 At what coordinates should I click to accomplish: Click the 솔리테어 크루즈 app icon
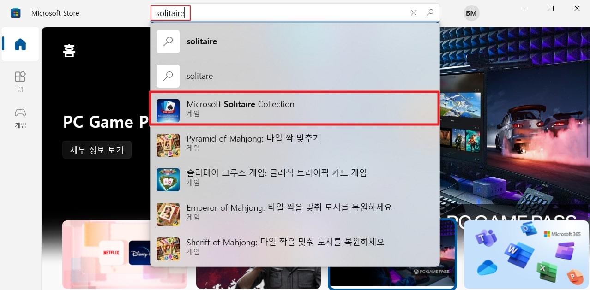coord(168,180)
